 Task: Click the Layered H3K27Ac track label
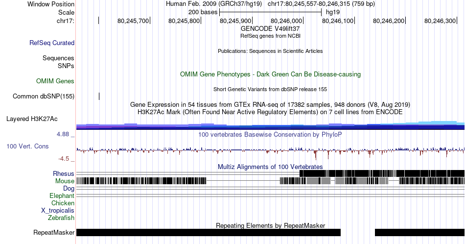click(32, 119)
